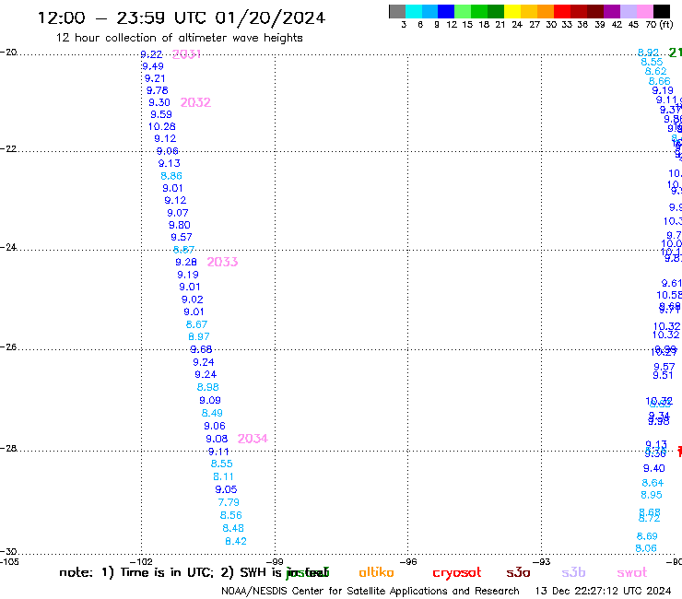Click the pink 2032 time label
The width and height of the screenshot is (682, 599).
point(195,102)
